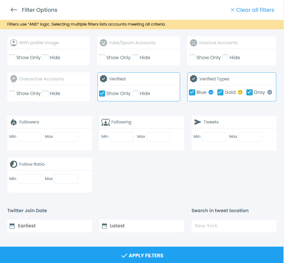The image size is (284, 263).
Task: Click the gold verified checkmark badge
Action: point(240,92)
